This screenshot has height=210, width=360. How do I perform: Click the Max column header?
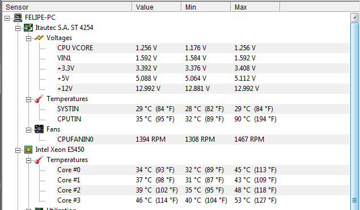pyautogui.click(x=255, y=7)
